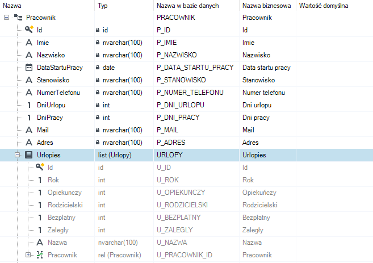Viewport: 373px width, 263px height.
Task: Click the Pracownik entity tree icon
Action: [x=18, y=18]
